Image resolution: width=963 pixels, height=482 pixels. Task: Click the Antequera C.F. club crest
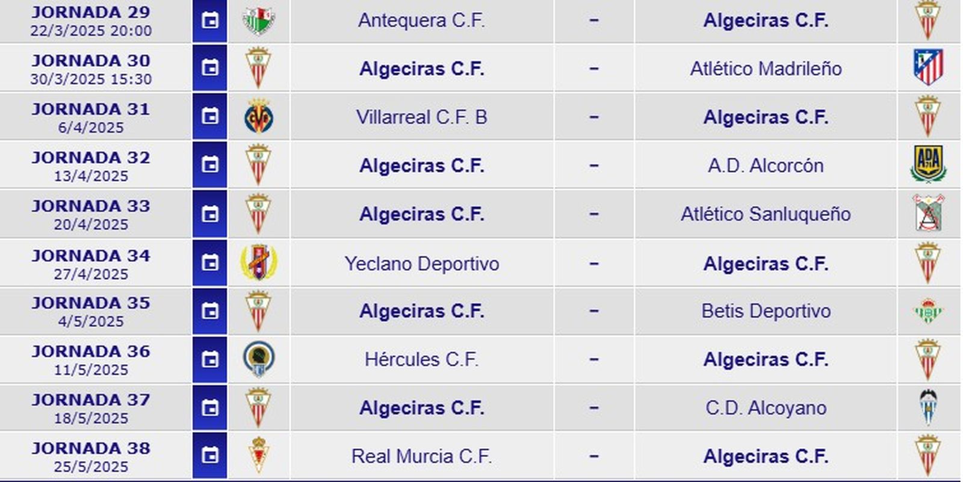(259, 19)
